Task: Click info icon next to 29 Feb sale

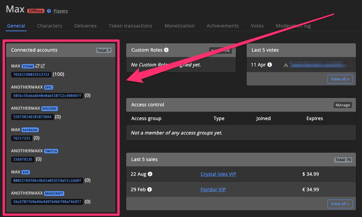Action: pos(149,189)
